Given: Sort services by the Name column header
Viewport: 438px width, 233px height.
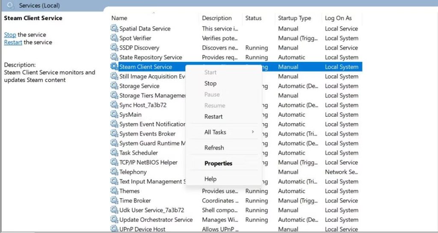Looking at the screenshot, I should click(119, 18).
